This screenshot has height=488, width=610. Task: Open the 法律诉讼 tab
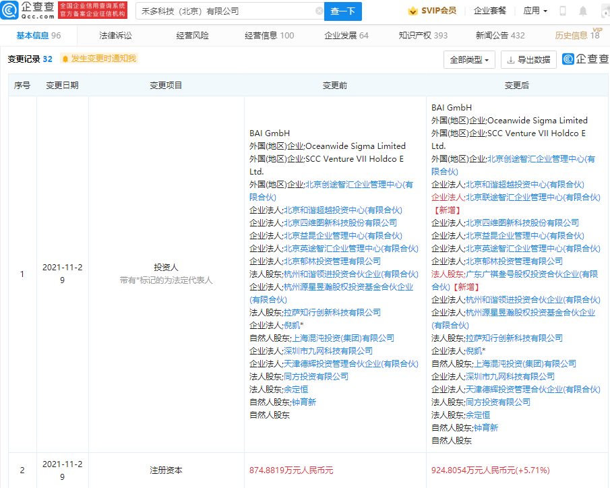(115, 36)
